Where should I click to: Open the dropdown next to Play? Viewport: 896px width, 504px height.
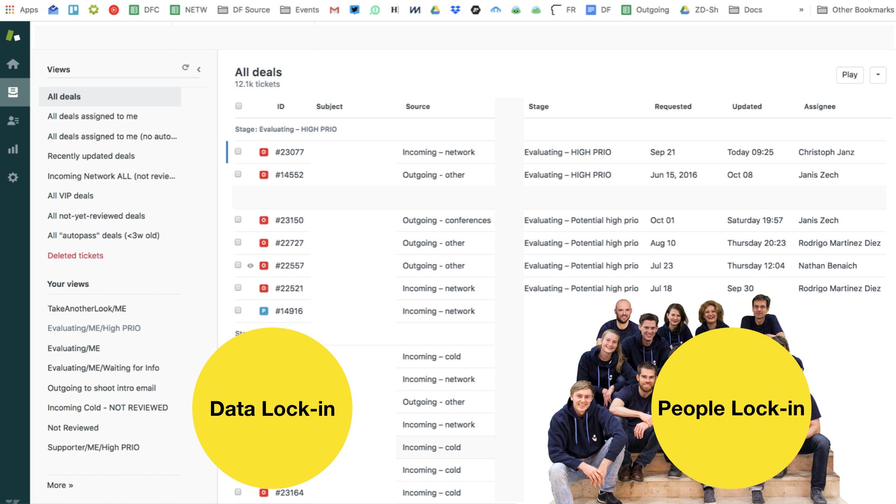pyautogui.click(x=878, y=75)
